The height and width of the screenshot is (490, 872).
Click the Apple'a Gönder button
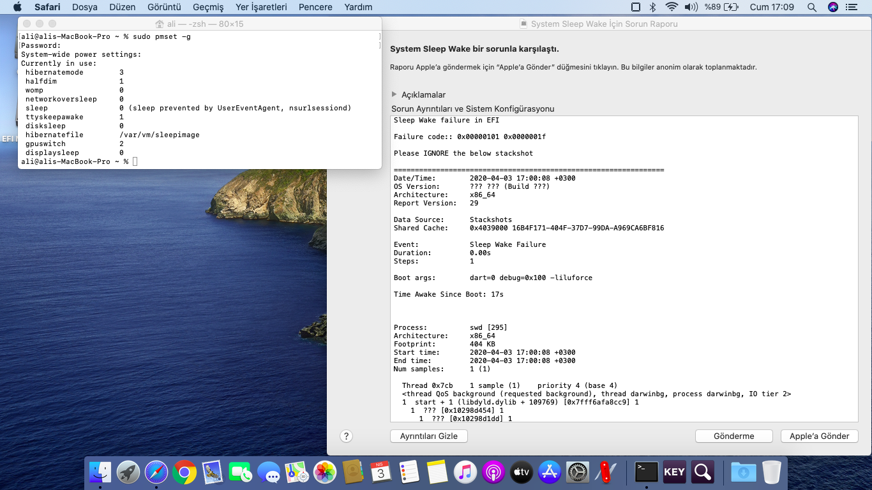[819, 436]
